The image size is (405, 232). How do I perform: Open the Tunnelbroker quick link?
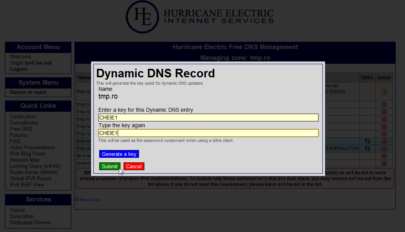tap(24, 123)
